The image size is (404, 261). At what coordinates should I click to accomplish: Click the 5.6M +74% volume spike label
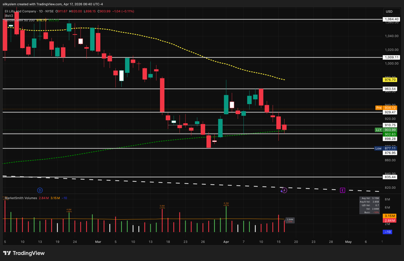click(x=162, y=206)
